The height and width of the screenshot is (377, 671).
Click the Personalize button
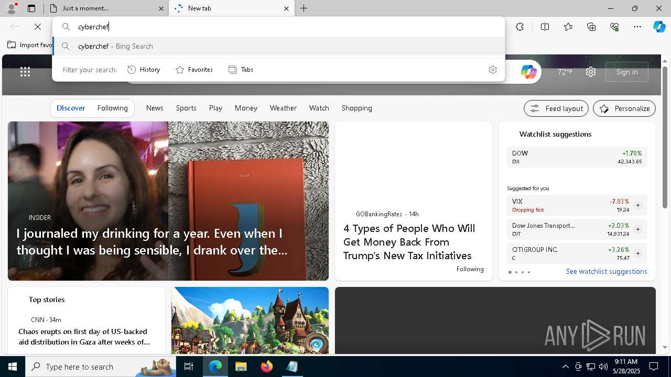tap(624, 108)
